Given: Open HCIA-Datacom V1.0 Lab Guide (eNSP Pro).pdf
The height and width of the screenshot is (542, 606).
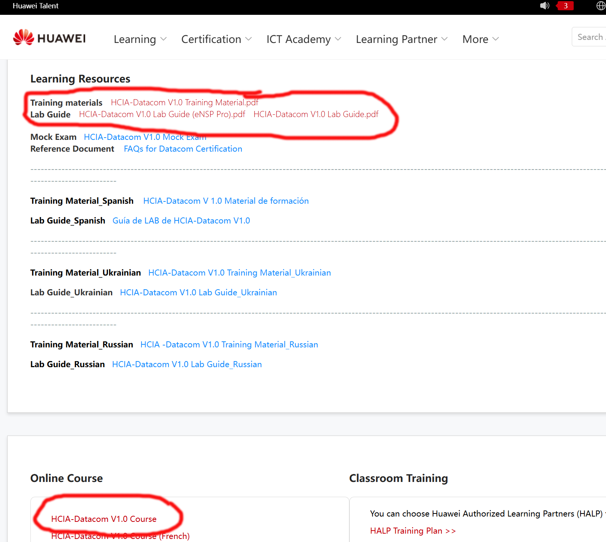Looking at the screenshot, I should (162, 114).
